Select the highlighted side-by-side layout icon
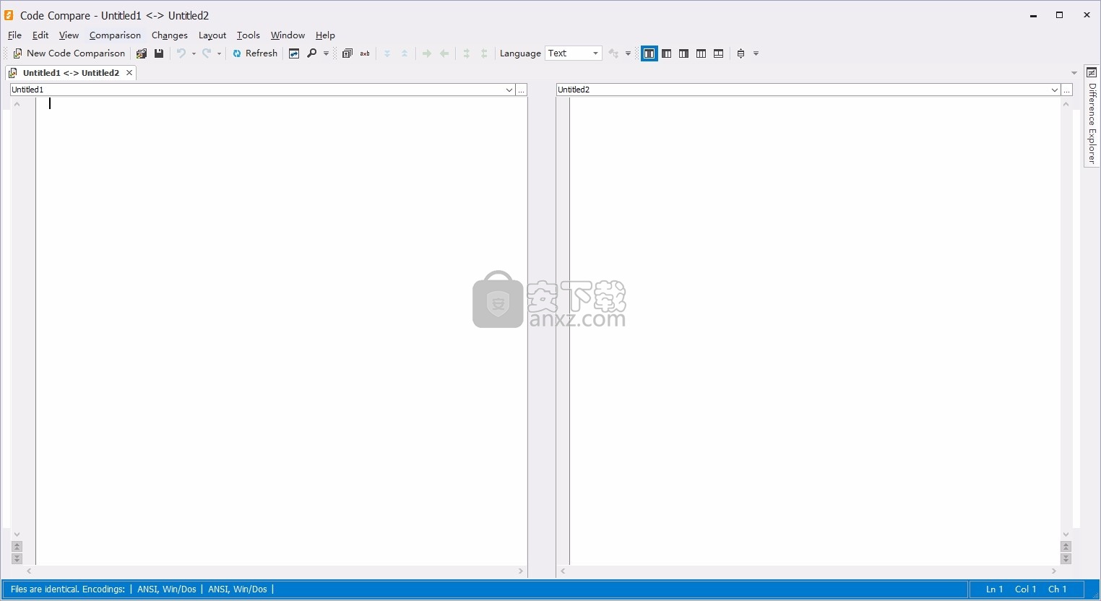The image size is (1101, 601). [x=649, y=53]
